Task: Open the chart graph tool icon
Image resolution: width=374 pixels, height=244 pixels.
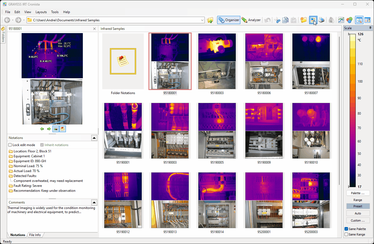Action: (x=341, y=20)
